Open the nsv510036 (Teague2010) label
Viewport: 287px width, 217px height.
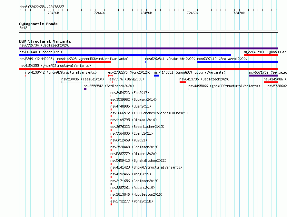[83, 79]
